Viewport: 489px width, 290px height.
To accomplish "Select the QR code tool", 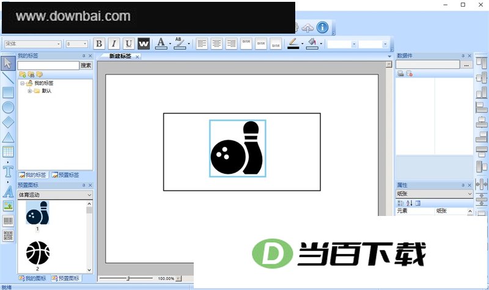I will 8,236.
